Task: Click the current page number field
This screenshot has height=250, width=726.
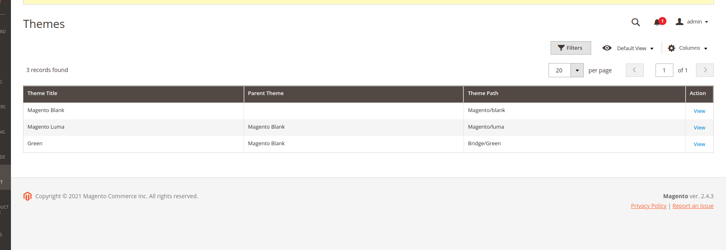Action: click(664, 70)
